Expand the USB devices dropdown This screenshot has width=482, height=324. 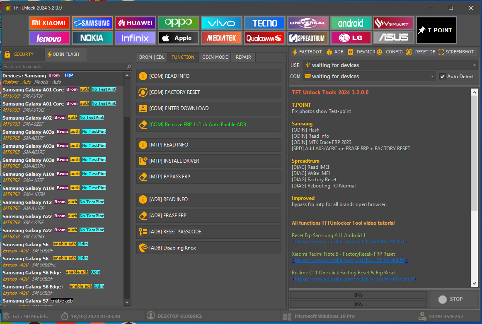474,65
